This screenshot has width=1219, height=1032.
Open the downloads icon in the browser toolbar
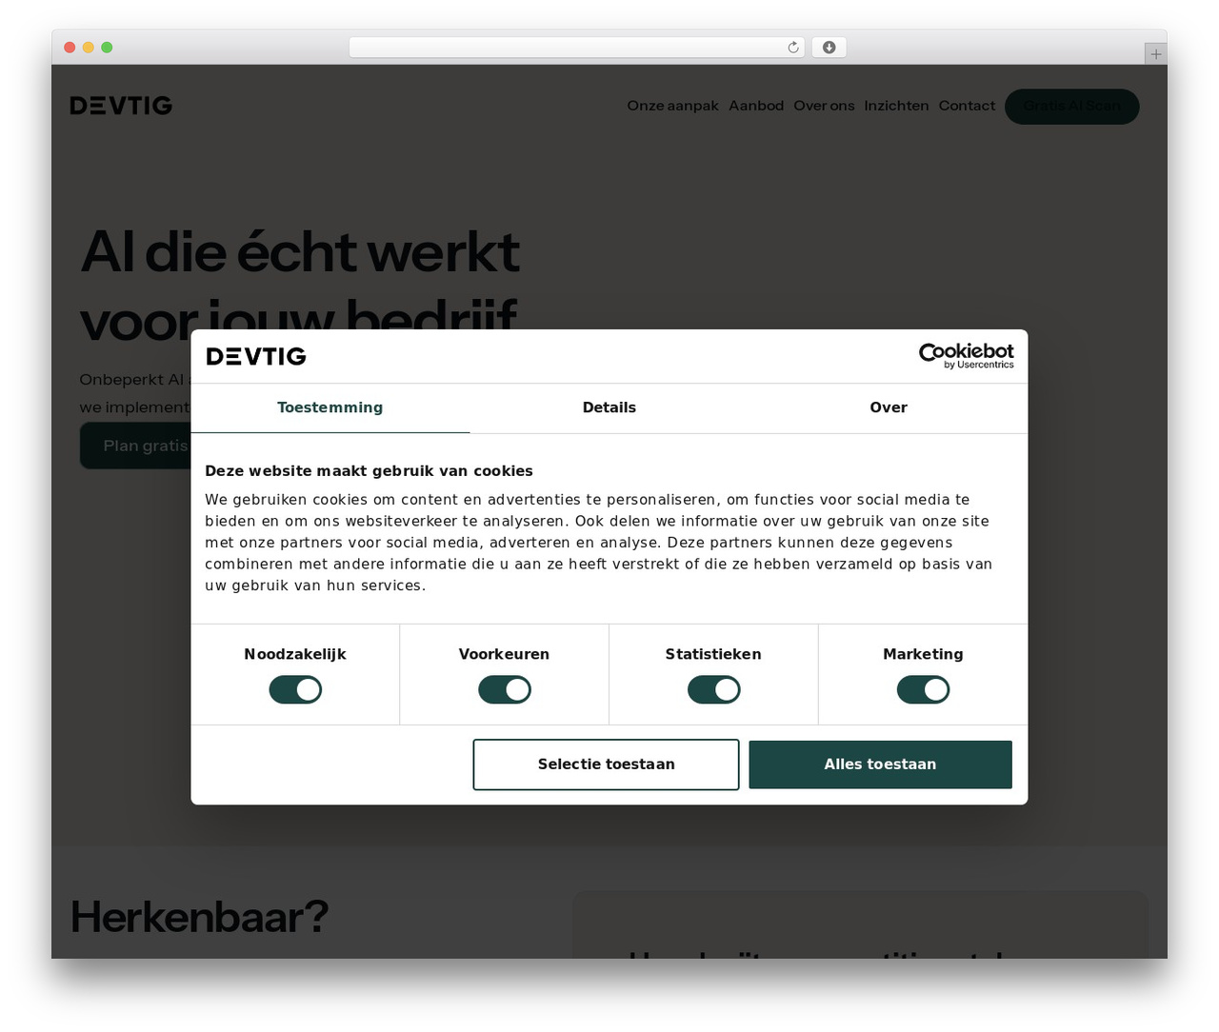829,48
